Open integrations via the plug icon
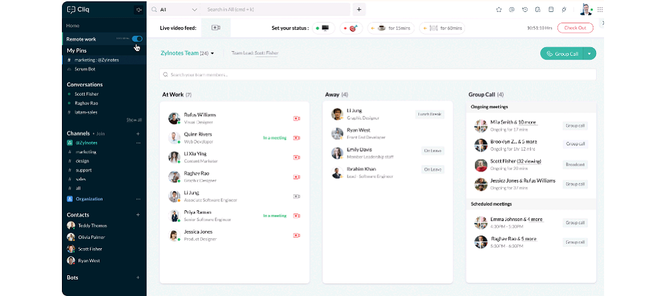Viewport: 666px width, 296px height. click(x=564, y=9)
